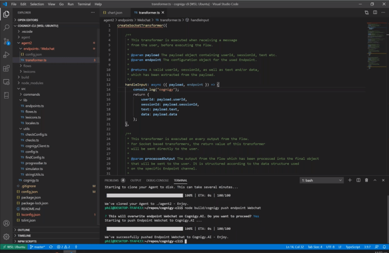Click the Manage gear icon
This screenshot has height=253, width=389.
(x=6, y=237)
